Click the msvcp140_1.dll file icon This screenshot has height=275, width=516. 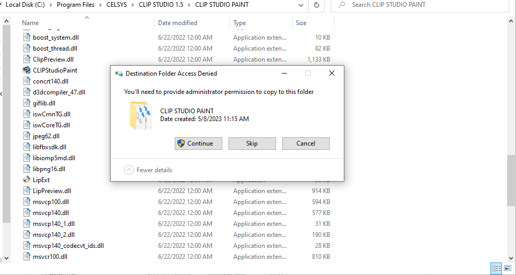click(27, 224)
